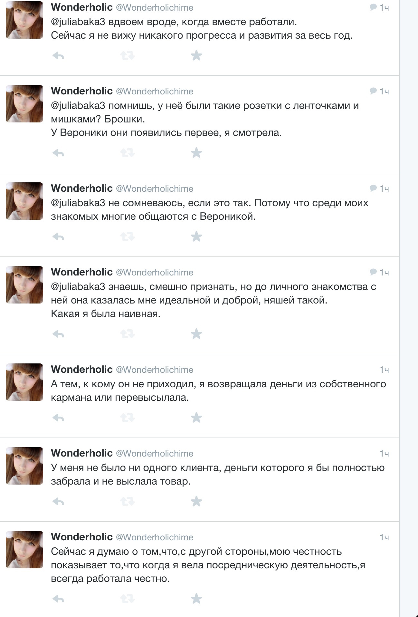Click @juliabaka3 mention in 'не сомневаюсь' tweet

click(x=78, y=203)
